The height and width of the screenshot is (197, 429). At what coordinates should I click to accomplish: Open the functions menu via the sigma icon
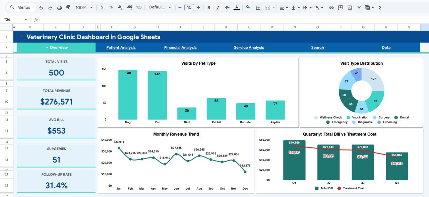click(x=380, y=7)
